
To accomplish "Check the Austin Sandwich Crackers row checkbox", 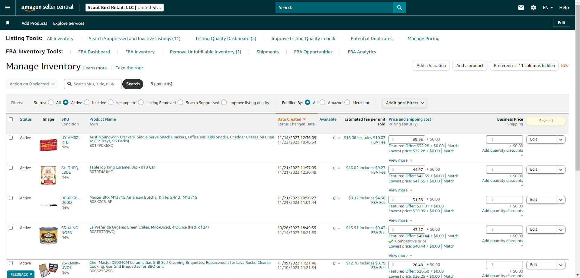I will tap(11, 137).
